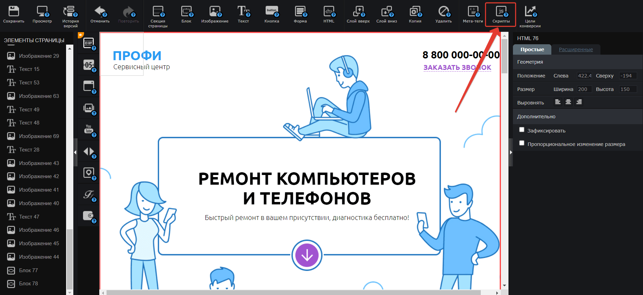Screen dimensions: 643x295
Task: Click the canvas vertical scrollbar thumb
Action: click(505, 56)
